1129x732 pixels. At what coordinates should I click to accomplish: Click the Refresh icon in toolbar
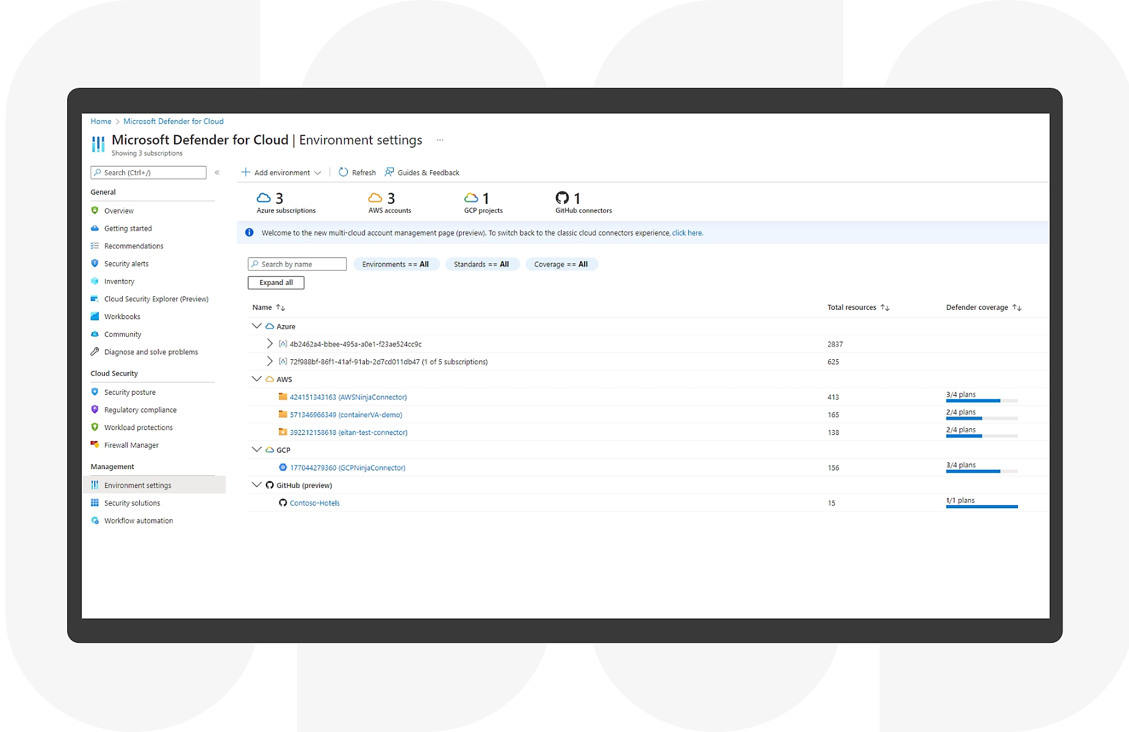[x=344, y=173]
